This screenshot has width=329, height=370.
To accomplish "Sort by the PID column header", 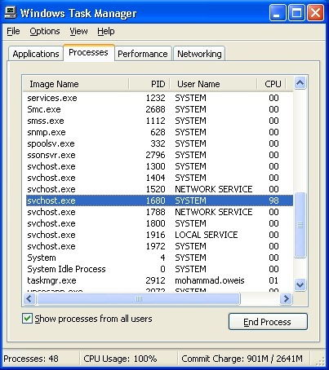I will (x=149, y=84).
